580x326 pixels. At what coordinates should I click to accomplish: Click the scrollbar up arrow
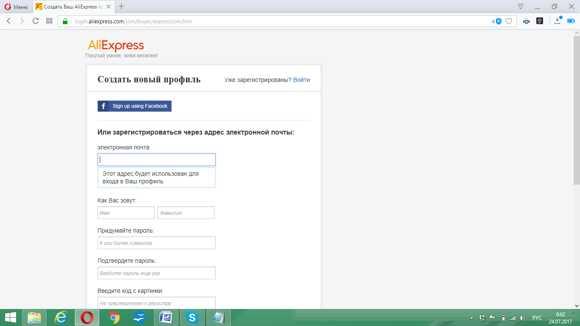(x=577, y=33)
